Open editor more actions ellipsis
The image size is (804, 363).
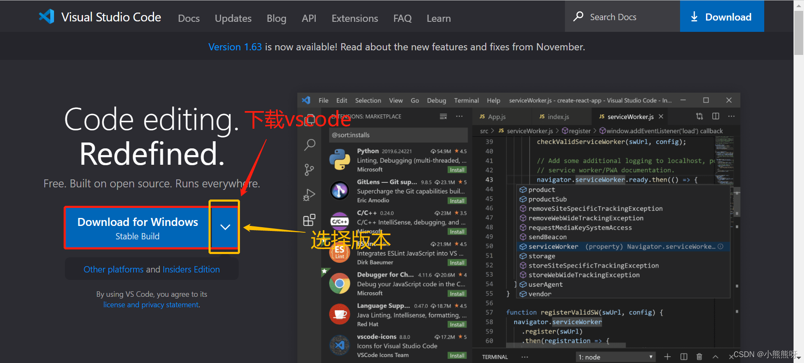pyautogui.click(x=731, y=116)
